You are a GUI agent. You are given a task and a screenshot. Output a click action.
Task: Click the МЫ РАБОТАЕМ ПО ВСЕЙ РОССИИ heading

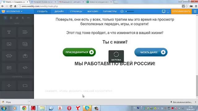click(x=115, y=64)
